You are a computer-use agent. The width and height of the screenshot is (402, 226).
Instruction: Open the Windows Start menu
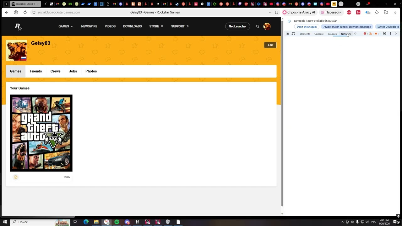coord(5,222)
